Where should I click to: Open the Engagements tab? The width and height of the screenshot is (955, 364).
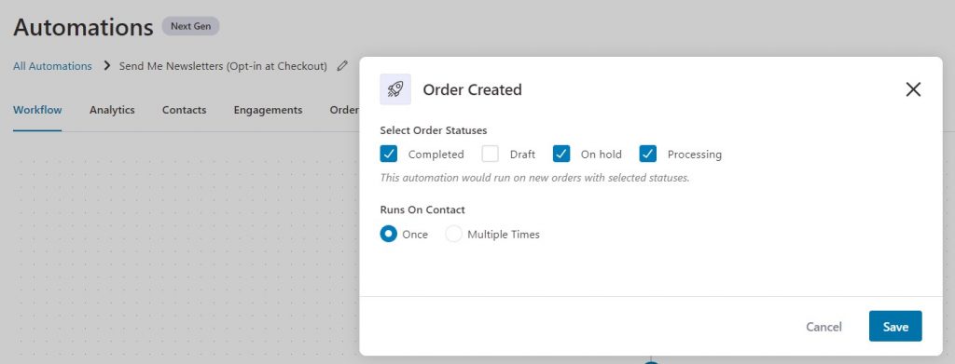(268, 110)
